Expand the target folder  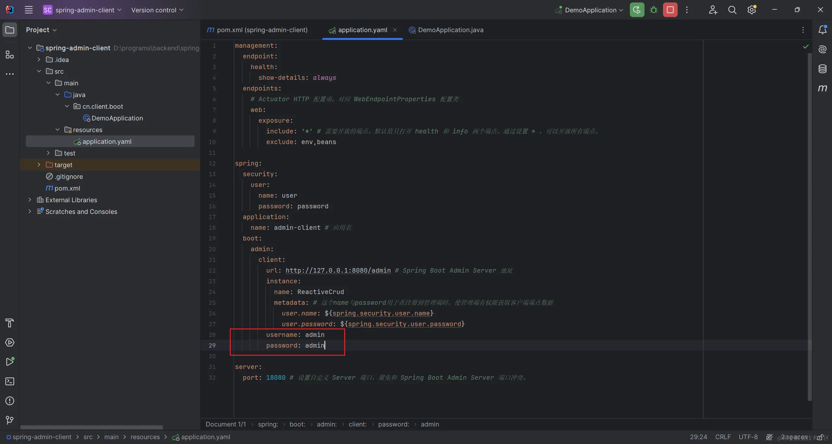[x=39, y=165]
